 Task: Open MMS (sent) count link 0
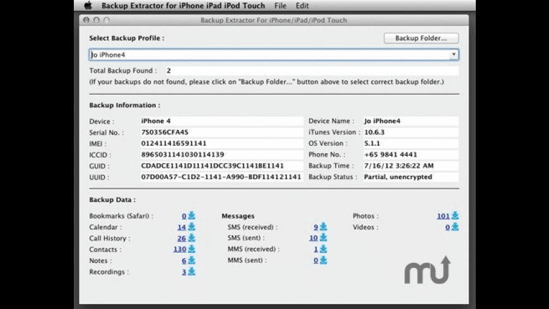pyautogui.click(x=316, y=260)
